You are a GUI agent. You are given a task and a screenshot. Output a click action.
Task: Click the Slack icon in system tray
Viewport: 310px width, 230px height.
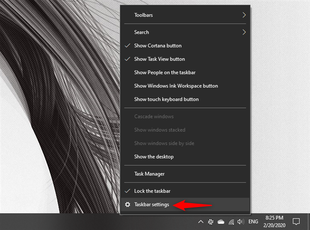pyautogui.click(x=210, y=222)
